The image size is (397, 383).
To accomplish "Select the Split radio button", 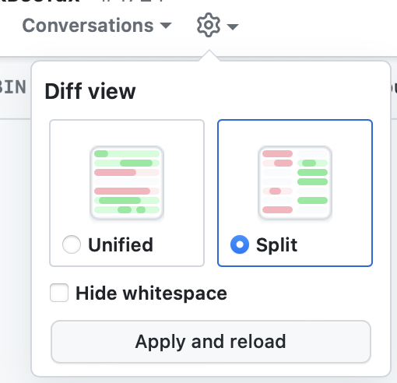I will pos(240,244).
